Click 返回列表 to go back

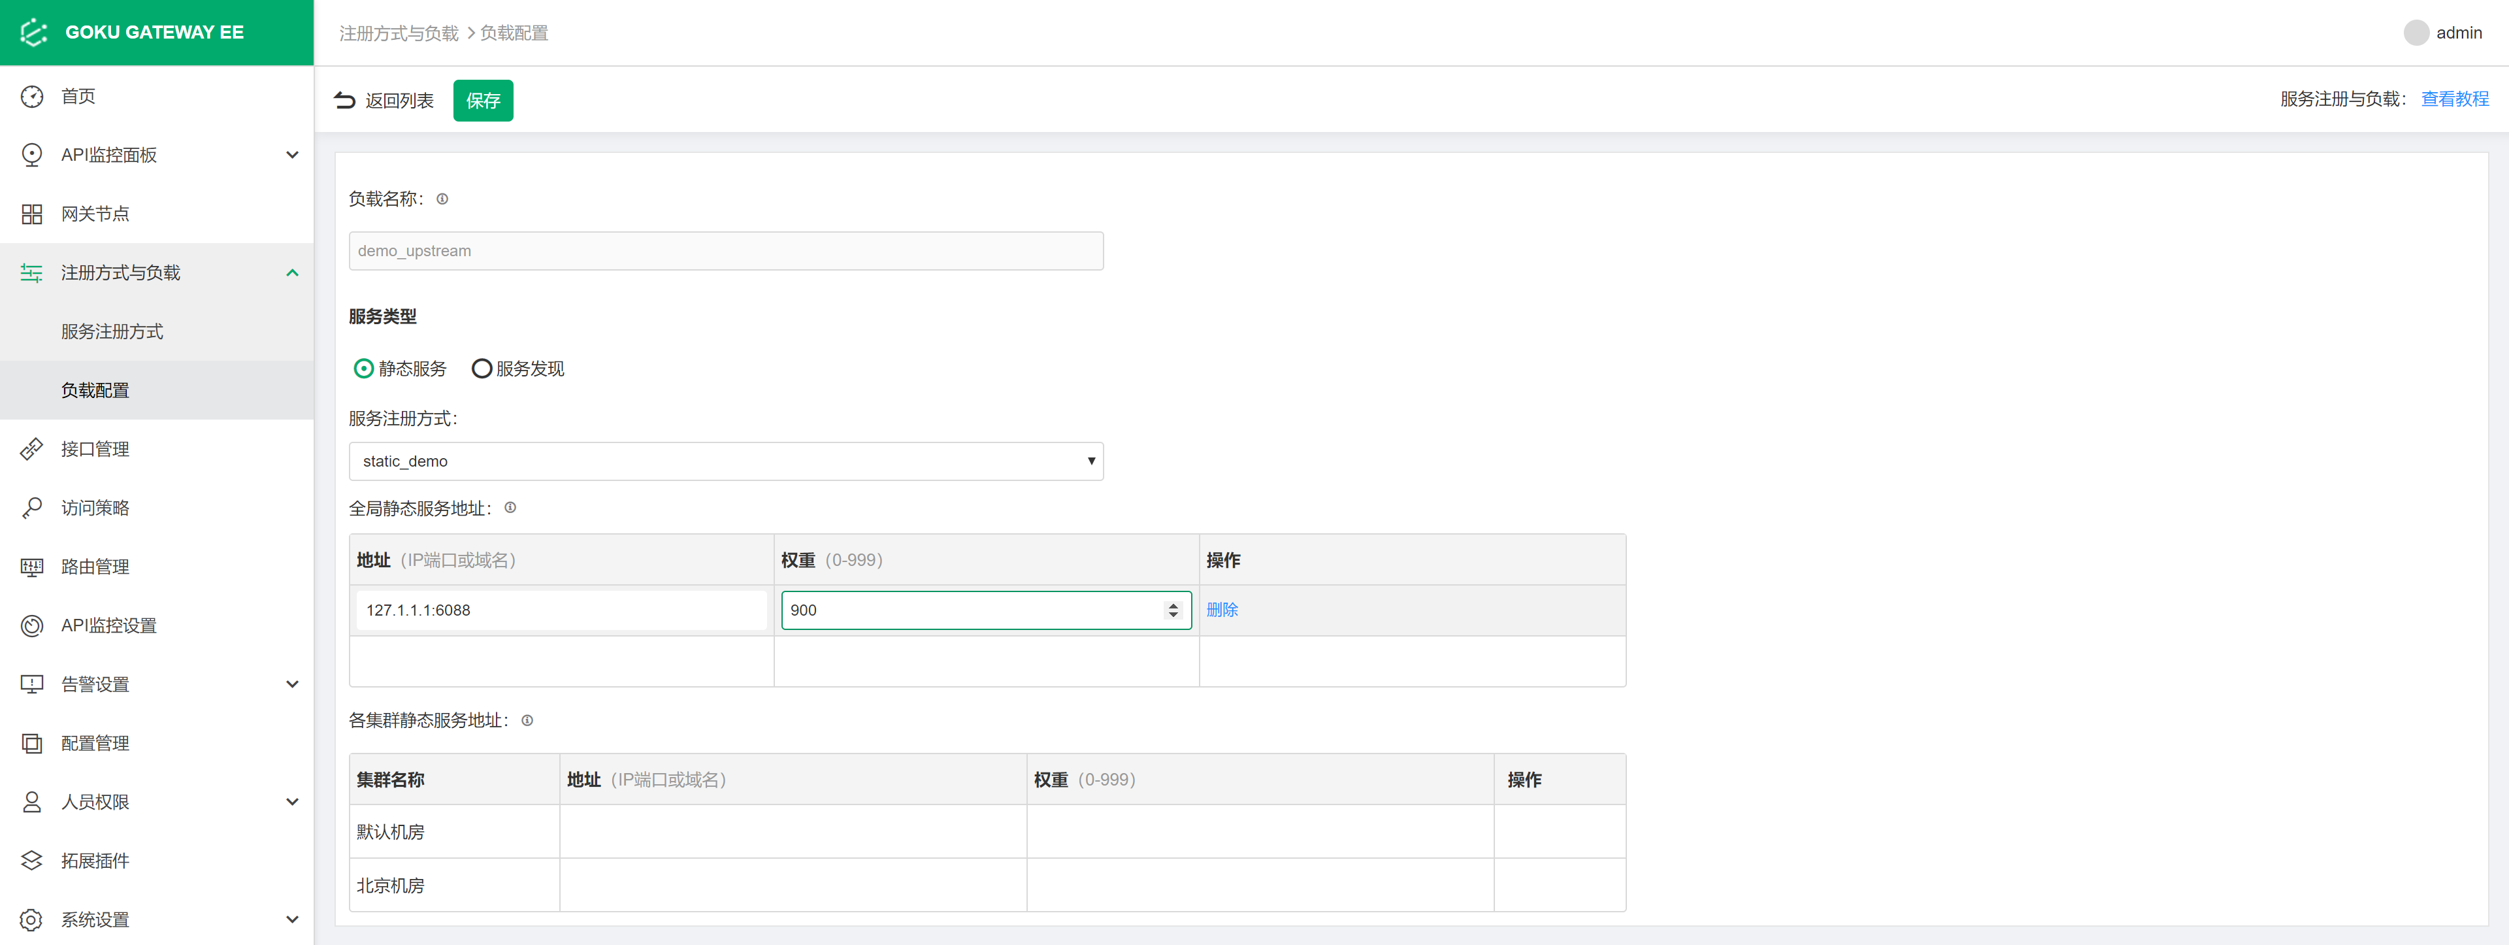399,101
